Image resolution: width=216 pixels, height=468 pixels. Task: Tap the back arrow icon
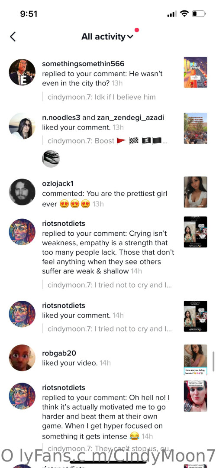13,37
